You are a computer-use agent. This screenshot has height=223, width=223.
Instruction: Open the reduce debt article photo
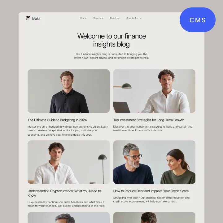(154, 162)
